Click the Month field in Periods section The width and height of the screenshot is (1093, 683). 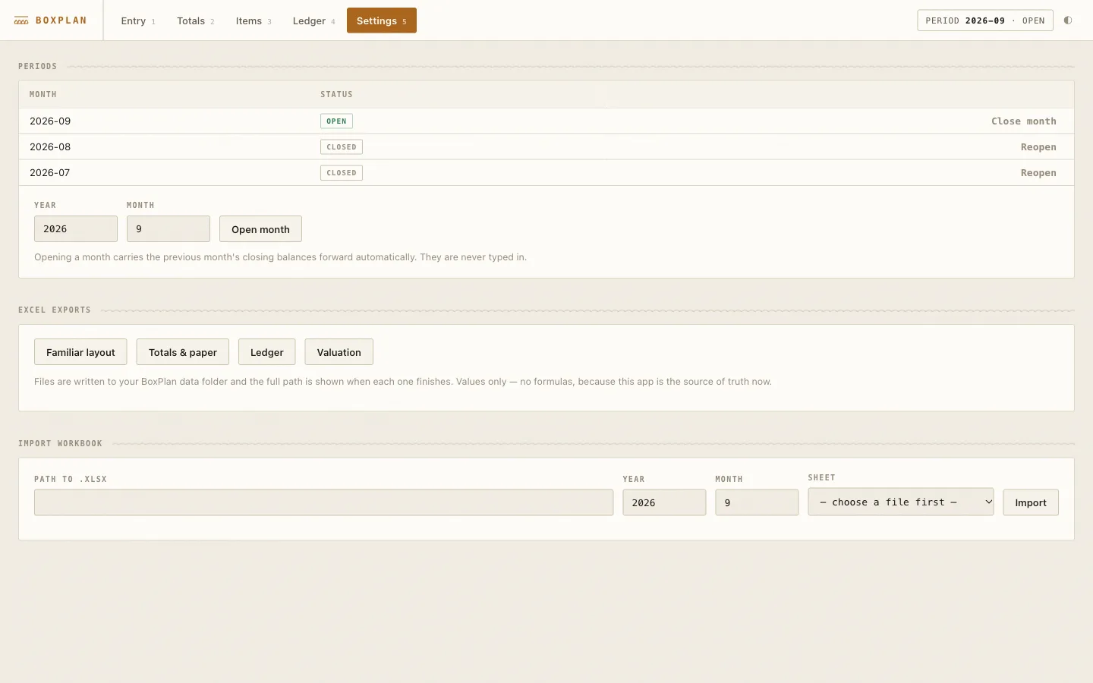coord(169,229)
